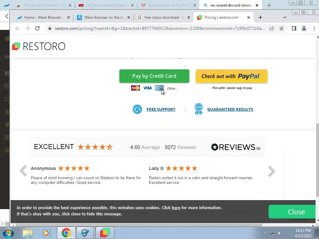Click the MasterCard payment icon
Image resolution: width=319 pixels, height=239 pixels.
[136, 88]
